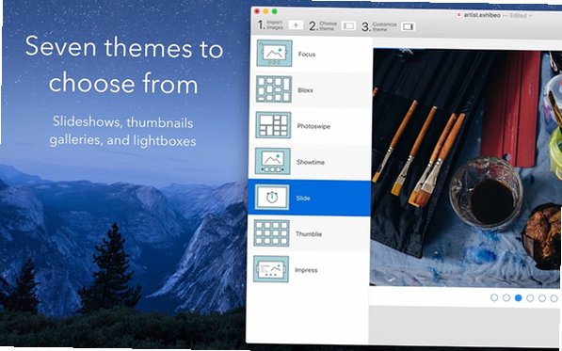Click the active third slide pagination dot
562x351 pixels.
coord(518,297)
